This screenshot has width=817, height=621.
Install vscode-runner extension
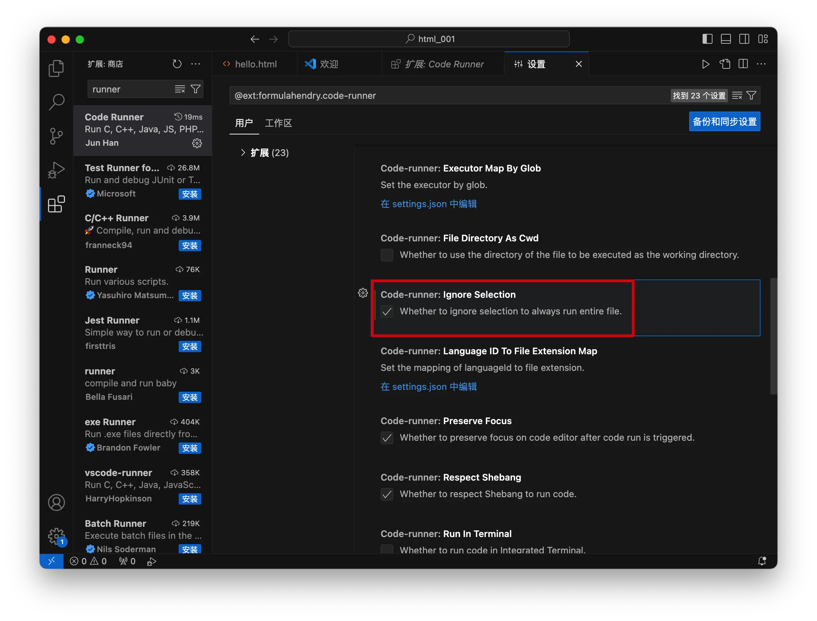coord(190,499)
